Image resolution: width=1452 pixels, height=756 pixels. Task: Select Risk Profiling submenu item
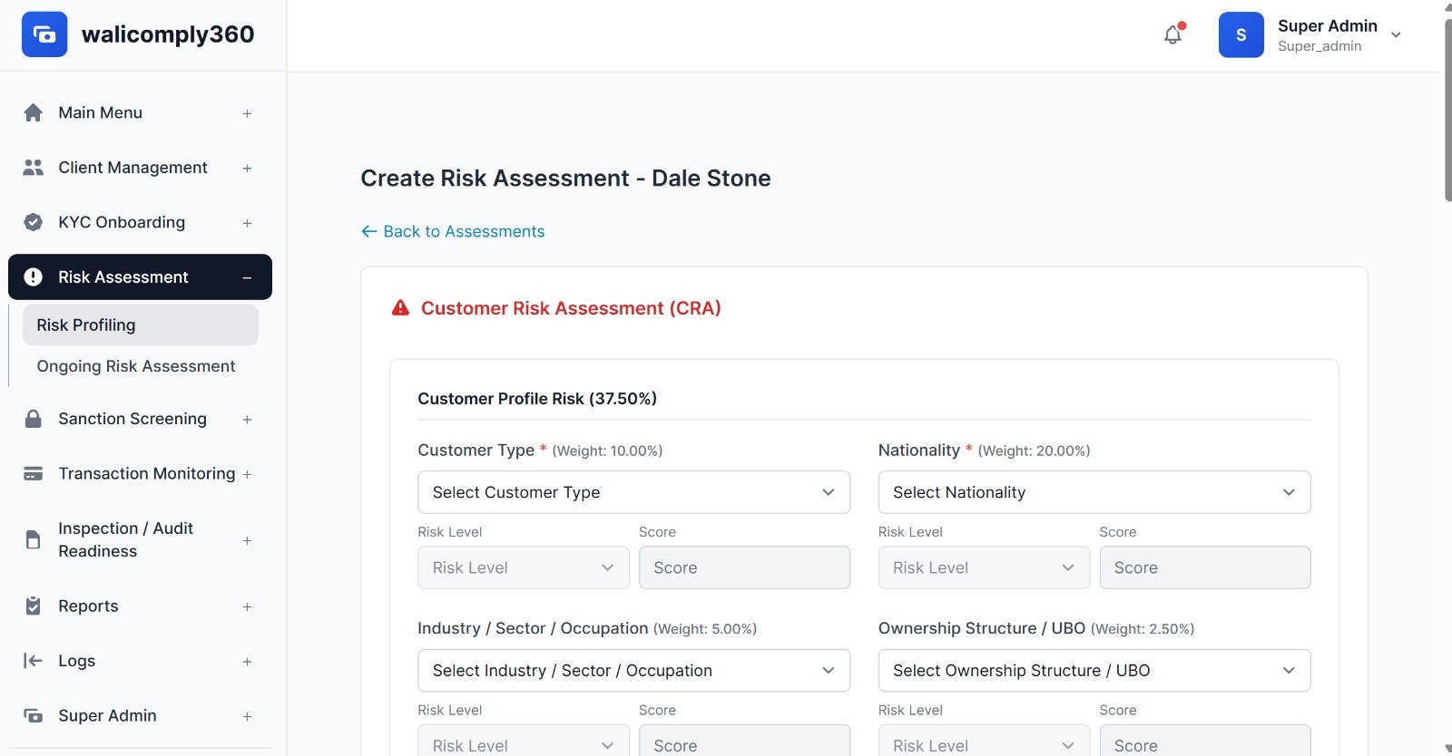coord(86,325)
